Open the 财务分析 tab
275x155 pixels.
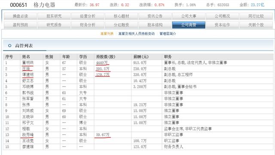88,25
